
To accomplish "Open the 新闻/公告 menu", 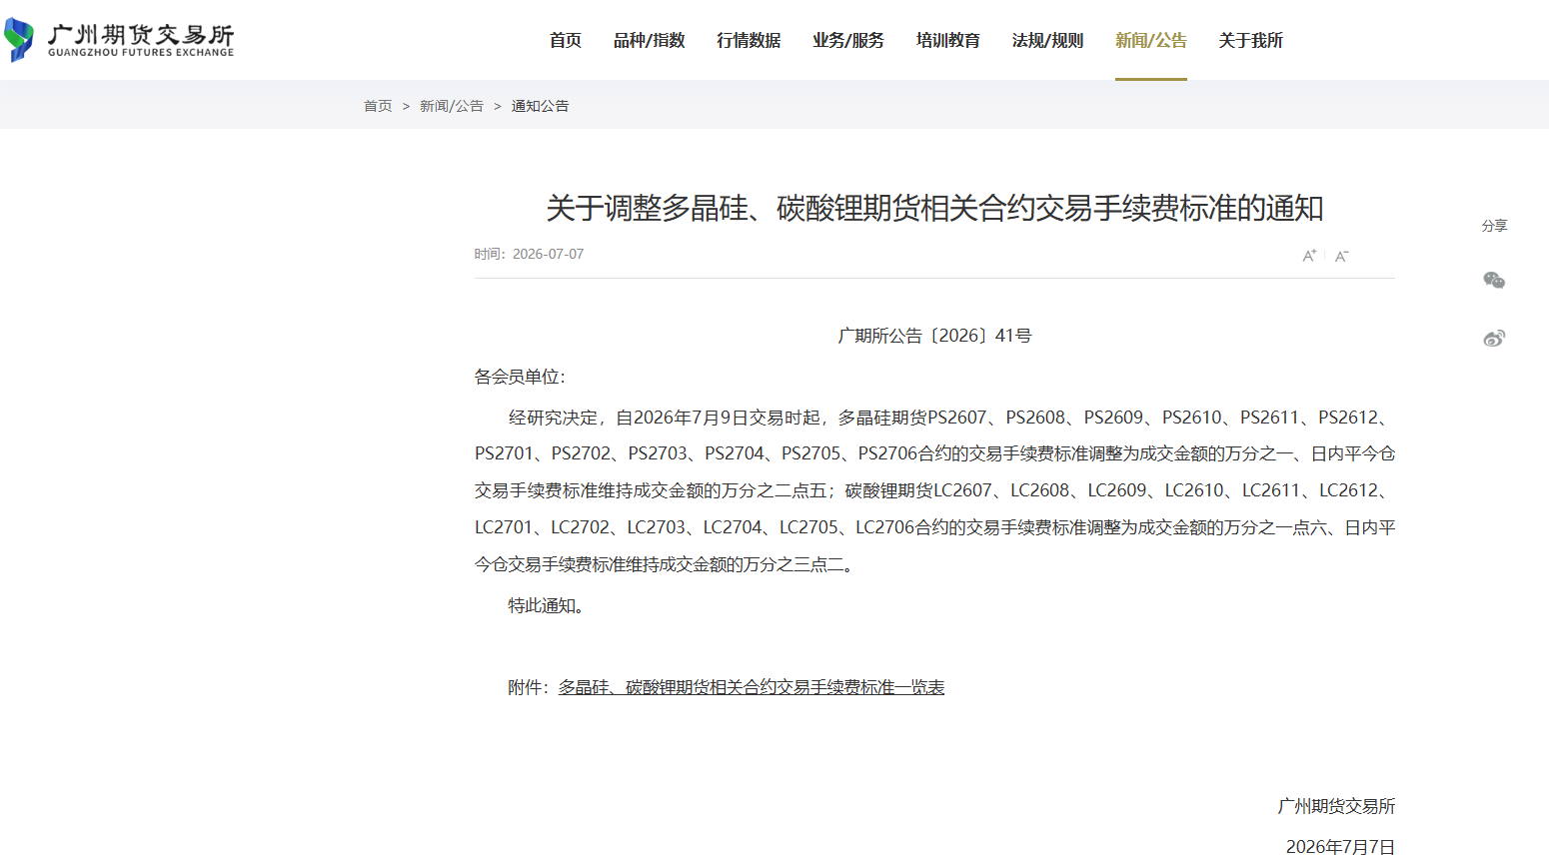I will (x=1151, y=40).
